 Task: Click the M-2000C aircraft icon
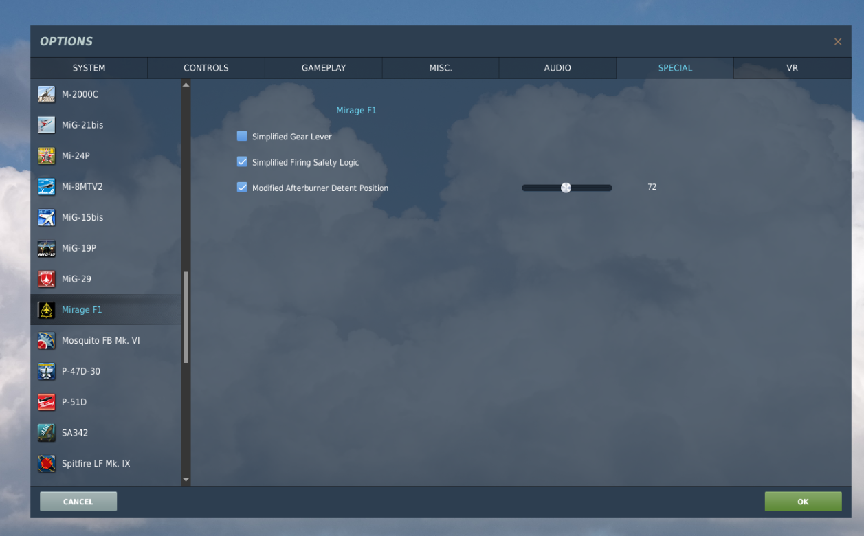pos(46,94)
